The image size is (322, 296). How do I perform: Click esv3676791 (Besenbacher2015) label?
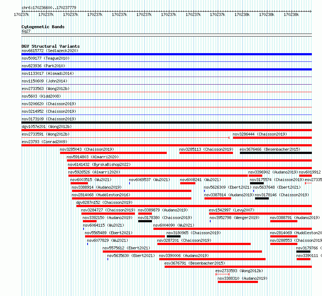[x=195, y=263]
